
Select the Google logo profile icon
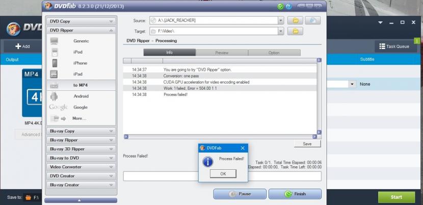pos(58,107)
